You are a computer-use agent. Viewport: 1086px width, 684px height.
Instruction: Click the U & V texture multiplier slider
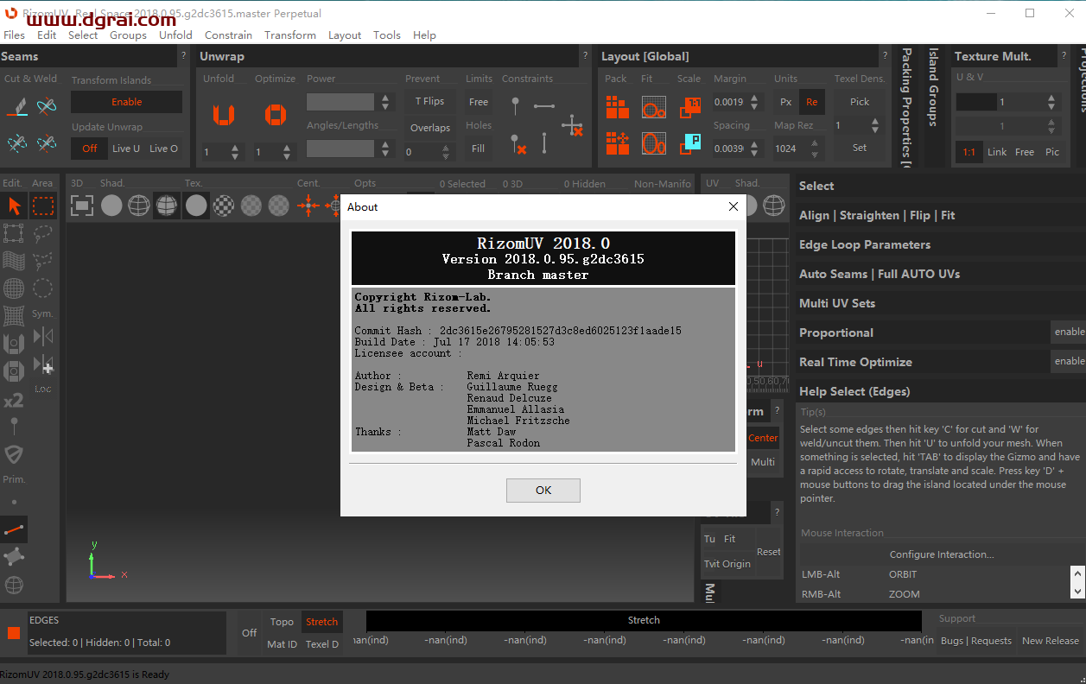coord(1001,102)
